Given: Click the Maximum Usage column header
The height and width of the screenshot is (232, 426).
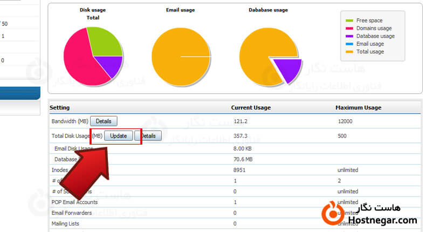Looking at the screenshot, I should click(358, 107).
